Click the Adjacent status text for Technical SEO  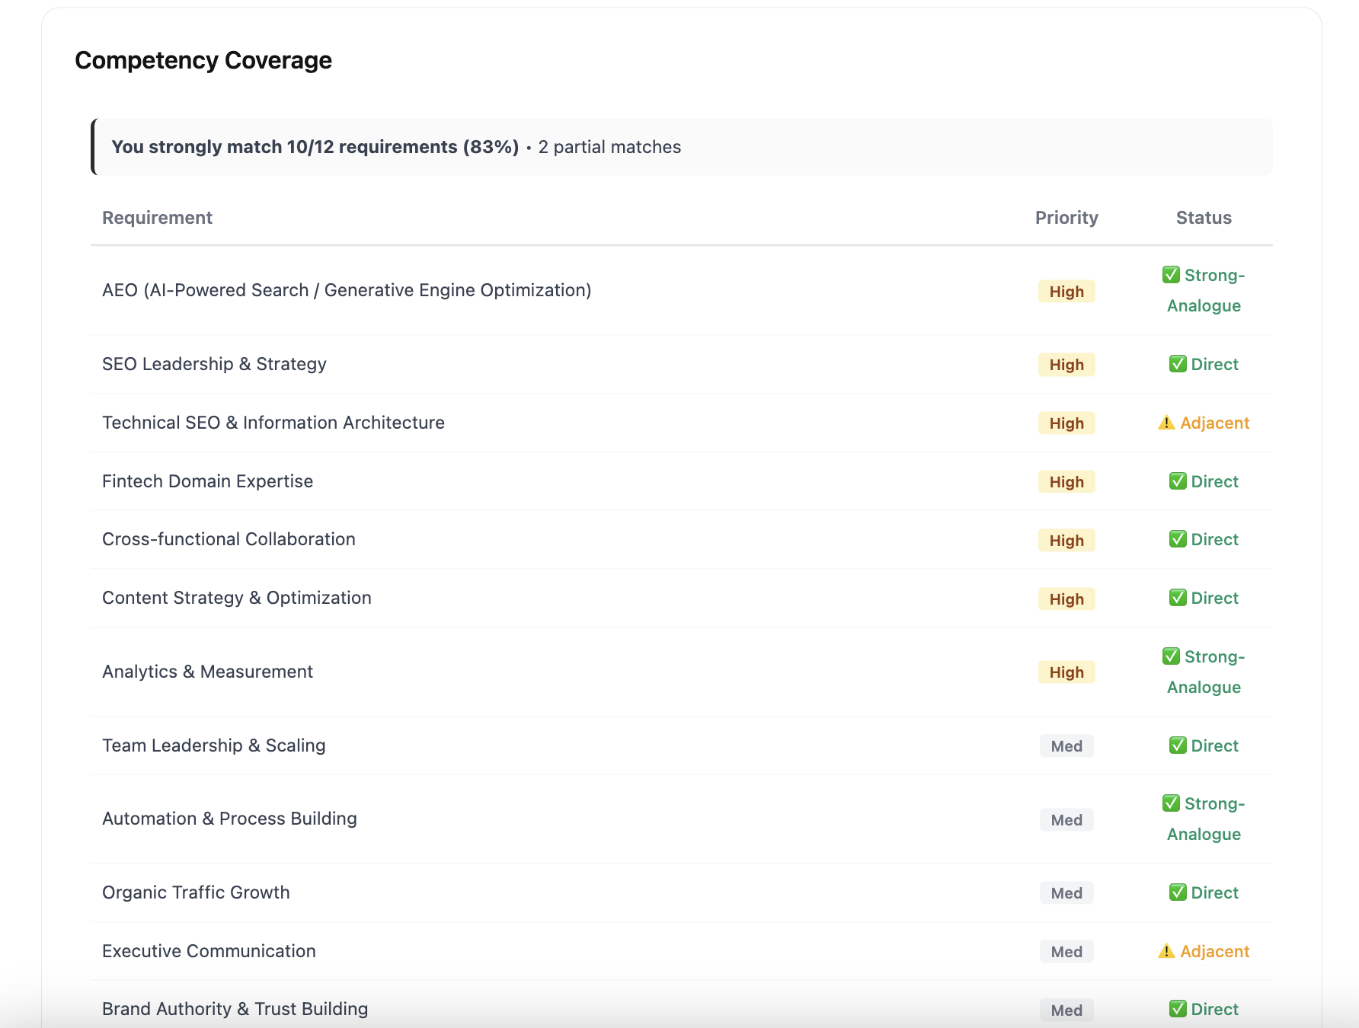point(1214,423)
